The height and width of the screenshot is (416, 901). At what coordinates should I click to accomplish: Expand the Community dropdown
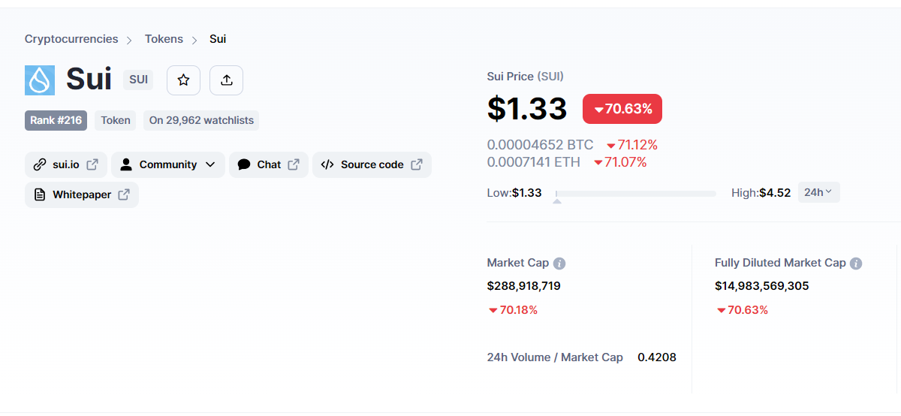pos(172,164)
